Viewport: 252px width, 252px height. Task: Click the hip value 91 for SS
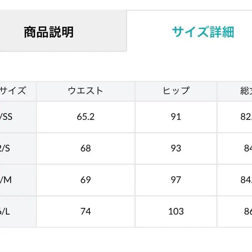[176, 117]
